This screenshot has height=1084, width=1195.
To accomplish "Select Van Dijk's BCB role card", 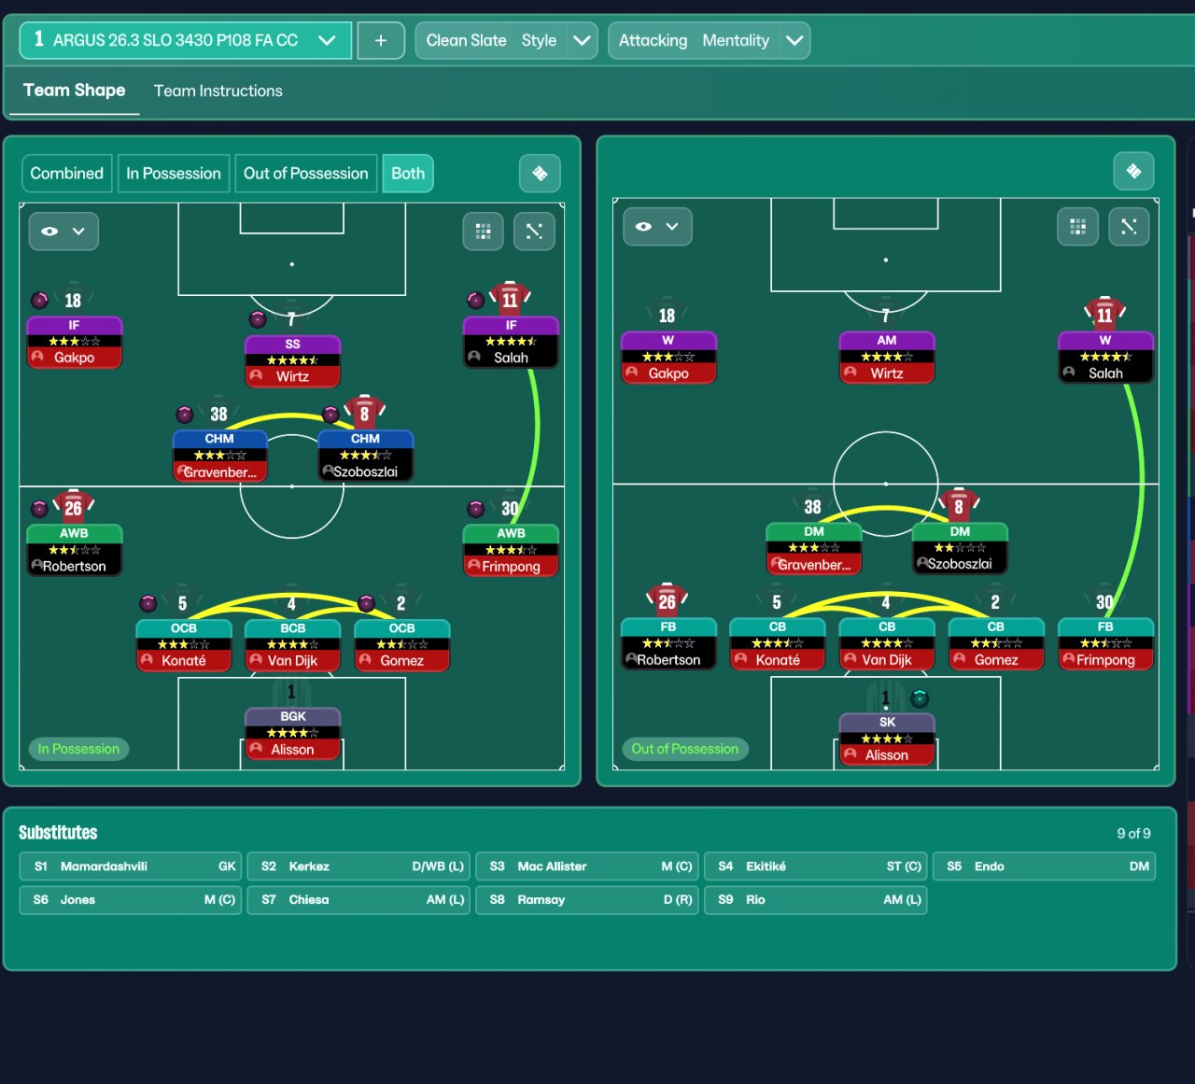I will 292,645.
